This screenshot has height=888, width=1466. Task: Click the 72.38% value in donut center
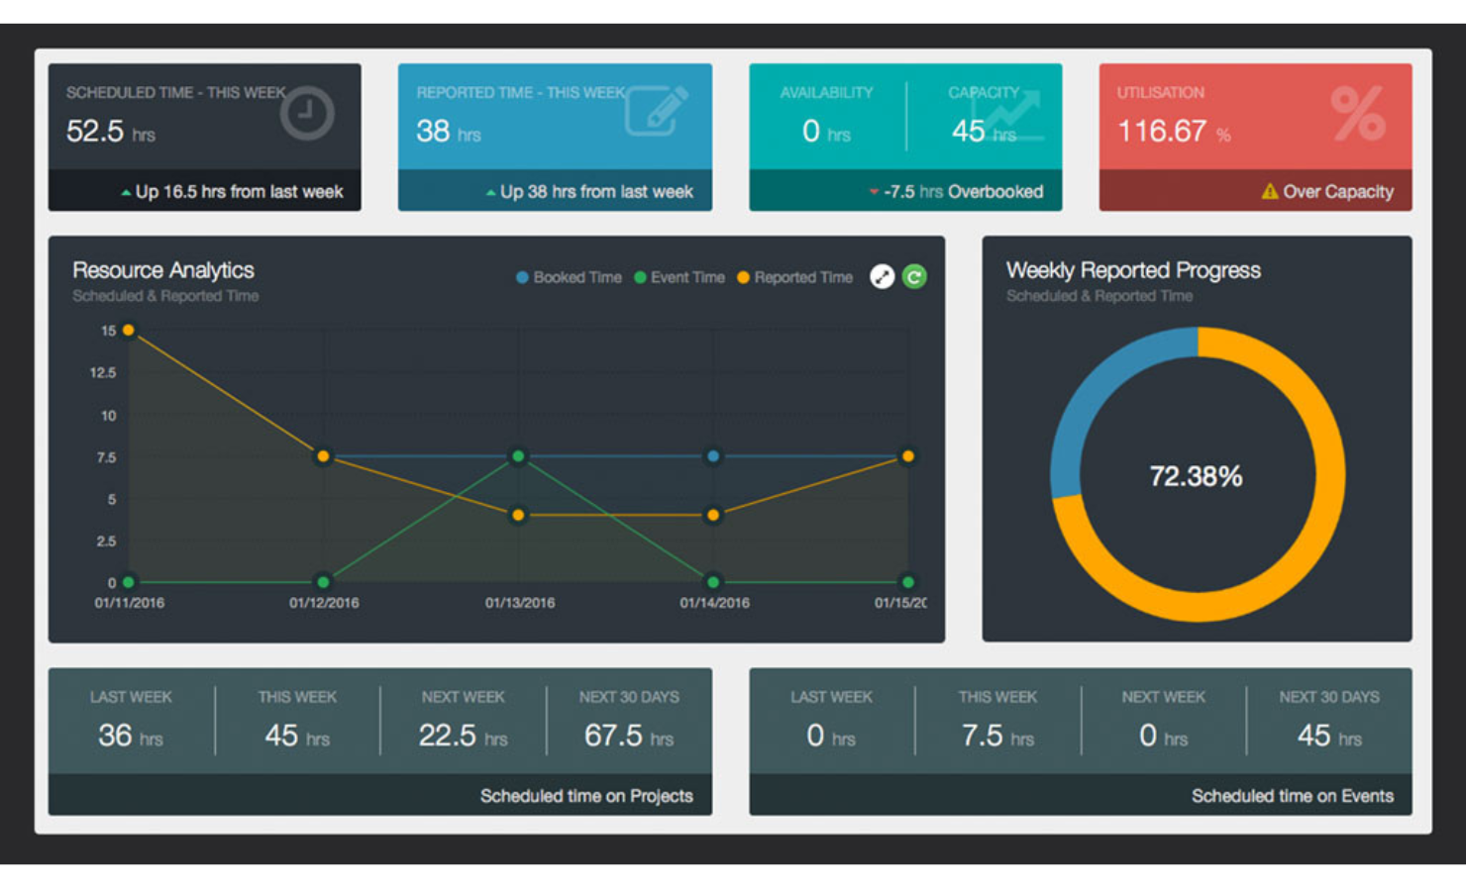tap(1196, 476)
